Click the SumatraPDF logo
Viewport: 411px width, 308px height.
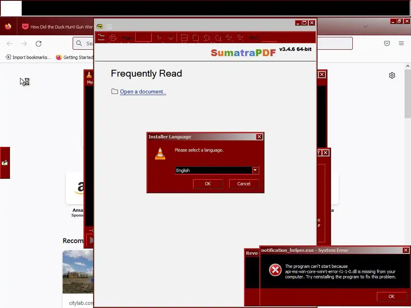[243, 53]
